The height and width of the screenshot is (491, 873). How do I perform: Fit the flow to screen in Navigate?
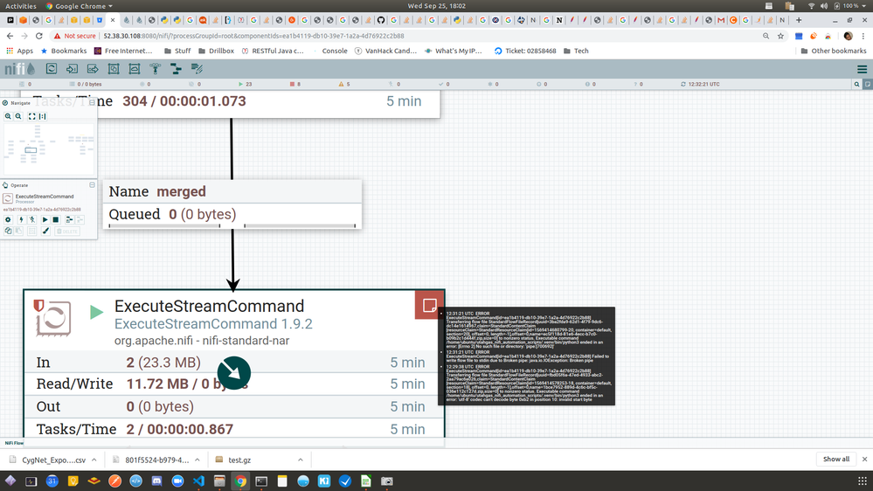pyautogui.click(x=31, y=116)
